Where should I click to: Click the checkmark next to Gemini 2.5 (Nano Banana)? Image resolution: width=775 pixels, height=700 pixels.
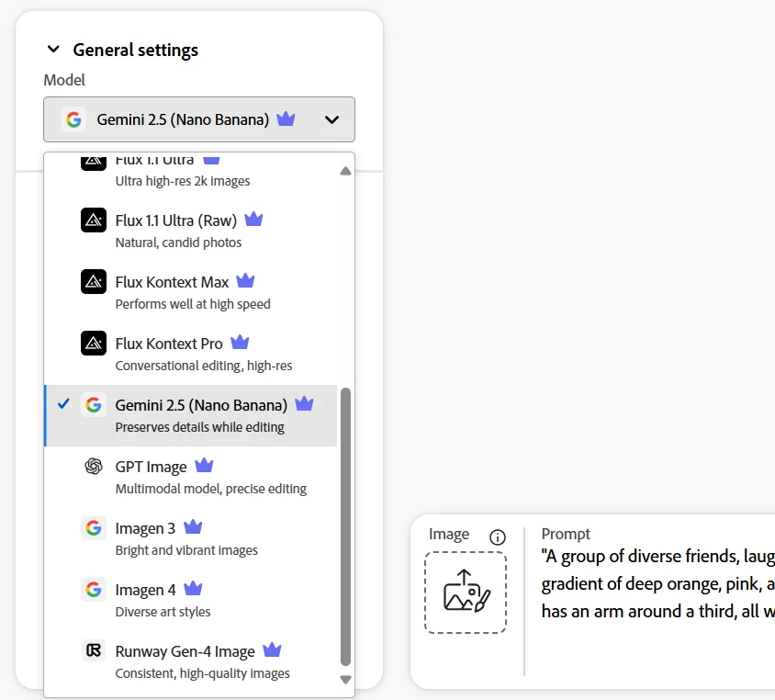click(63, 404)
